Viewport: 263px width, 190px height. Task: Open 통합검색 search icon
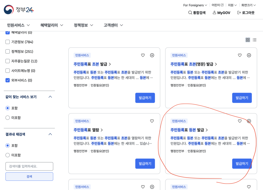coord(190,13)
